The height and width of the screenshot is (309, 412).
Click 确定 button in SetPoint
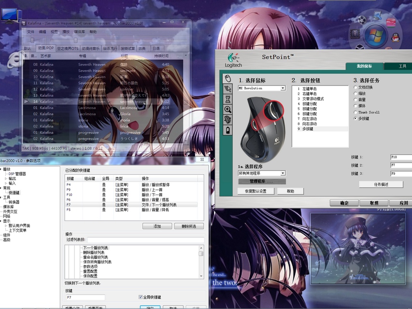[x=344, y=203]
